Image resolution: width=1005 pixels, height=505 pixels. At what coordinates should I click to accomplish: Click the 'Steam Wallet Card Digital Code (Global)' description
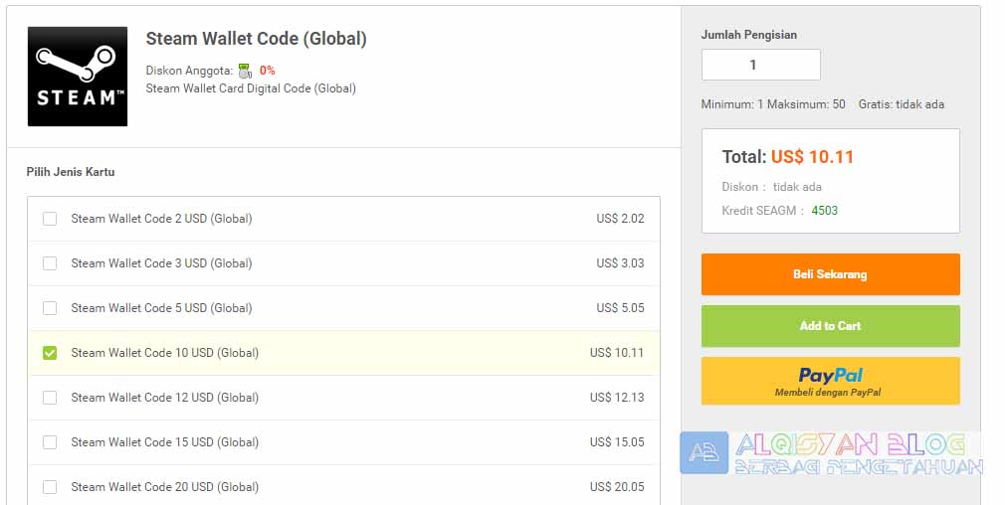pos(251,88)
